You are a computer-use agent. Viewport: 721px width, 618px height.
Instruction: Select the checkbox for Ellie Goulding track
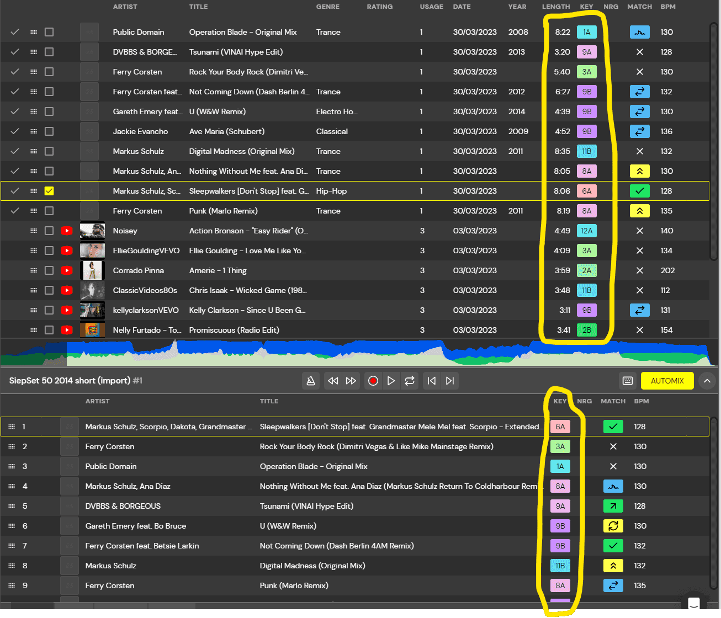[x=49, y=251]
